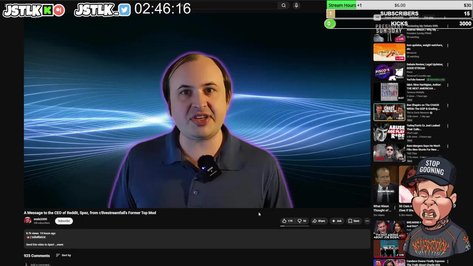473x266 pixels.
Task: Open the stale2000 channel name link
Action: [40, 219]
